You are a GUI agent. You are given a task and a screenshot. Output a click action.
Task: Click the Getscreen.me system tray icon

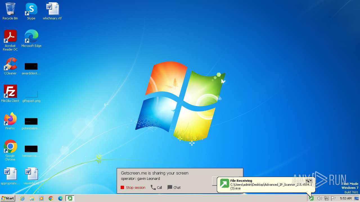point(311,198)
